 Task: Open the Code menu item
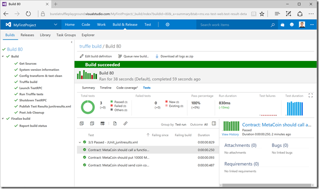click(86, 25)
